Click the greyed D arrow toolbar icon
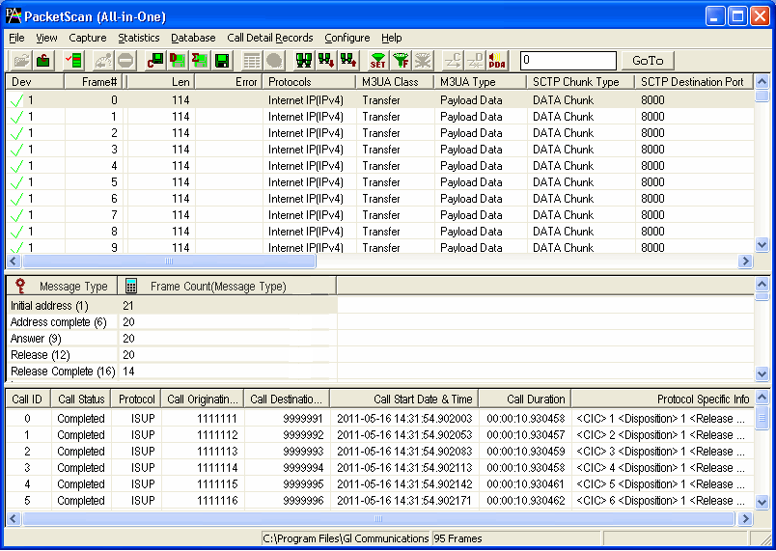Viewport: 776px width, 551px height. 475,61
